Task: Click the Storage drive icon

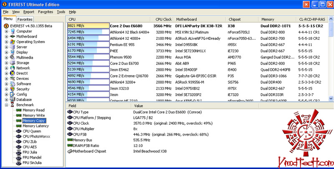Action: click(x=13, y=63)
